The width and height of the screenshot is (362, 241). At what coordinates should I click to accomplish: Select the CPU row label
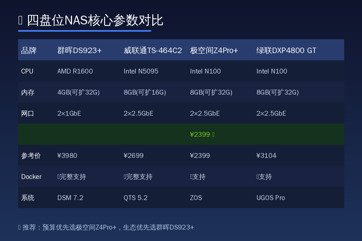[x=27, y=71]
